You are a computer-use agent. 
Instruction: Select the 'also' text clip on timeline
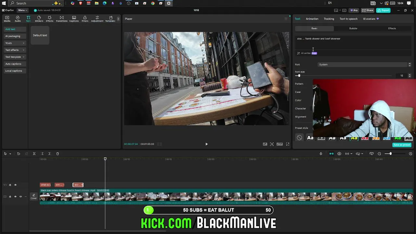(x=78, y=185)
